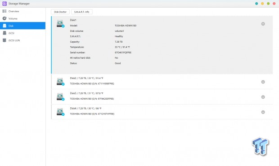Click the Disk1 hard drive icon

point(60,24)
